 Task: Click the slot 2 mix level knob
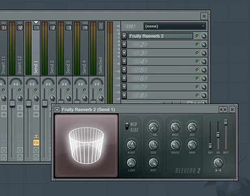[x=204, y=44]
